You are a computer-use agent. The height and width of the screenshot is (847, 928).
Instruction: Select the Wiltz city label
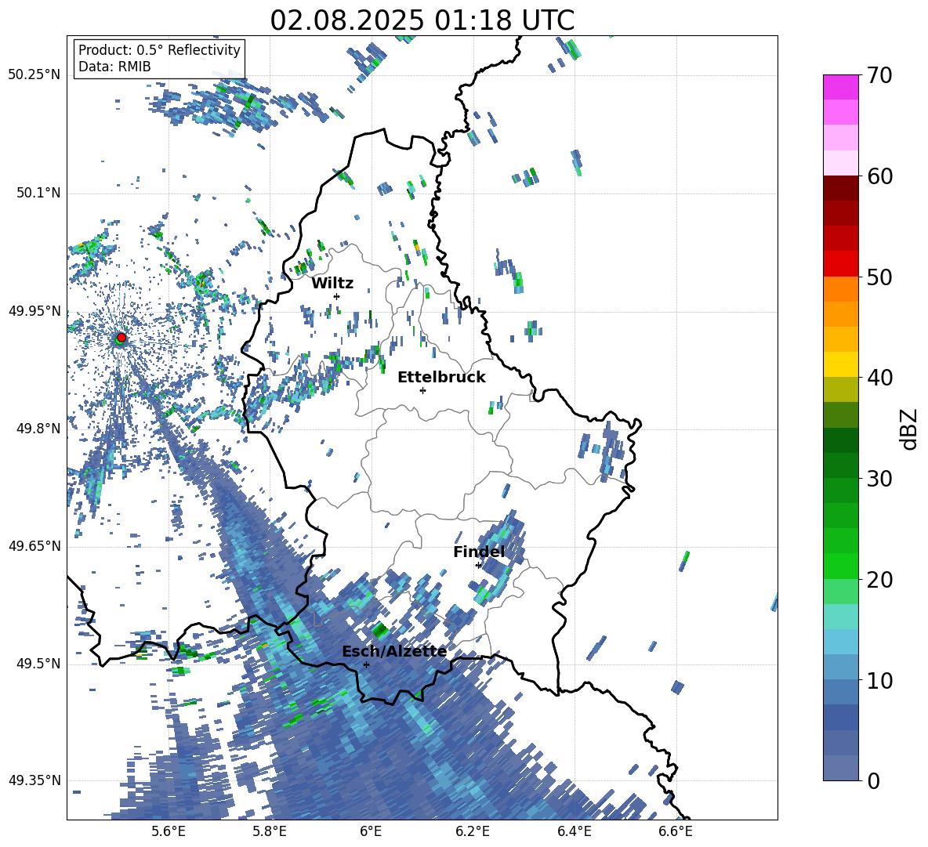click(x=332, y=284)
